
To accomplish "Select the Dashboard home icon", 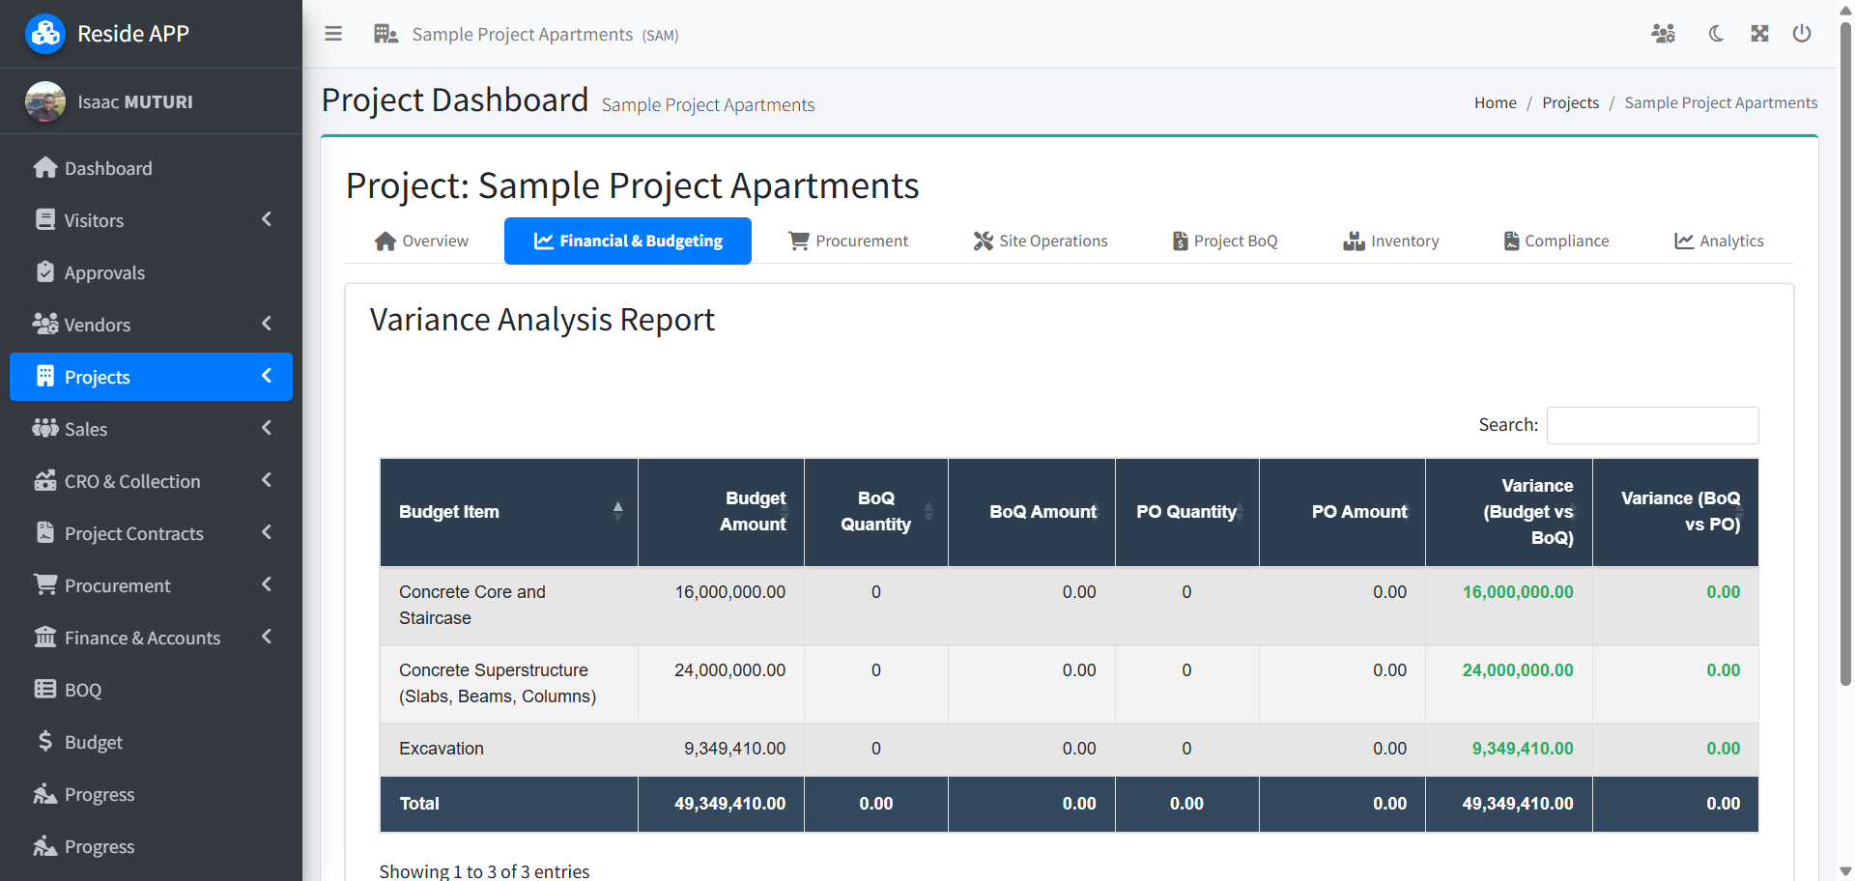I will tap(45, 167).
